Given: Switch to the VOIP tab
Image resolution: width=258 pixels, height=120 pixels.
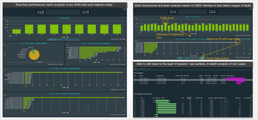Looking at the screenshot, I should pos(149,69).
